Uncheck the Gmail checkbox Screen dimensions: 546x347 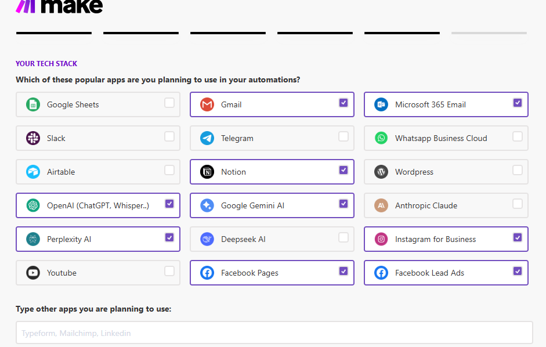[x=343, y=103]
